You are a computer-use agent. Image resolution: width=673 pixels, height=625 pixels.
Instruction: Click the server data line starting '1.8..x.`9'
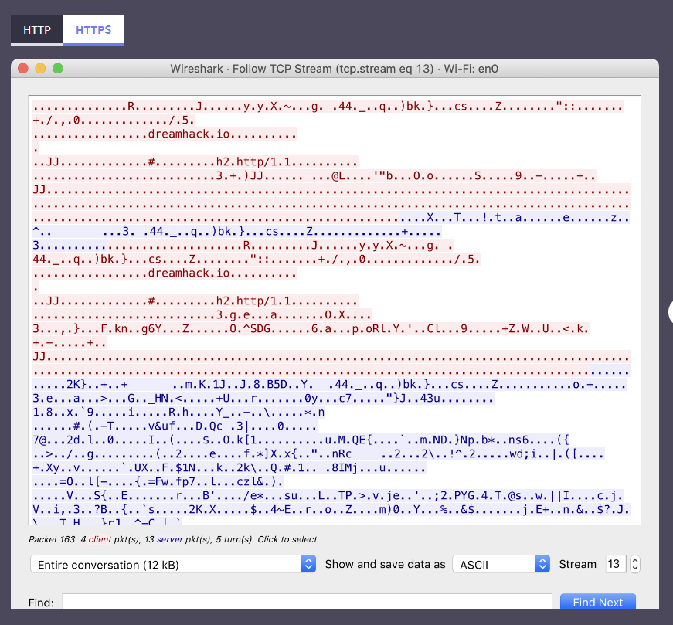click(x=178, y=412)
